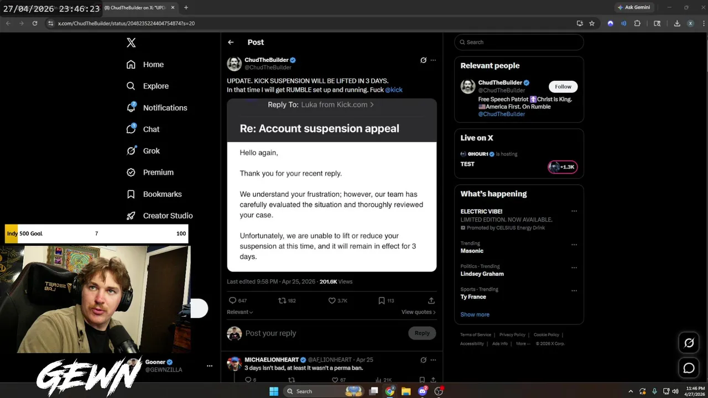Open the browser Extensions puzzle icon
The height and width of the screenshot is (398, 708).
[x=637, y=23]
